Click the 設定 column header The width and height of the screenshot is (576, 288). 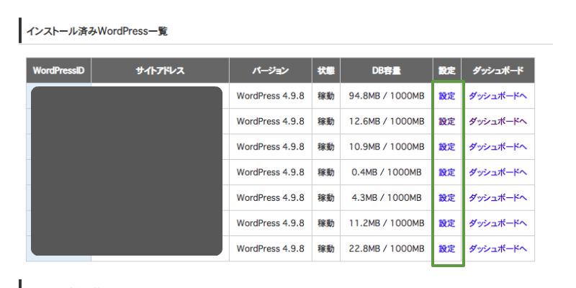(447, 70)
